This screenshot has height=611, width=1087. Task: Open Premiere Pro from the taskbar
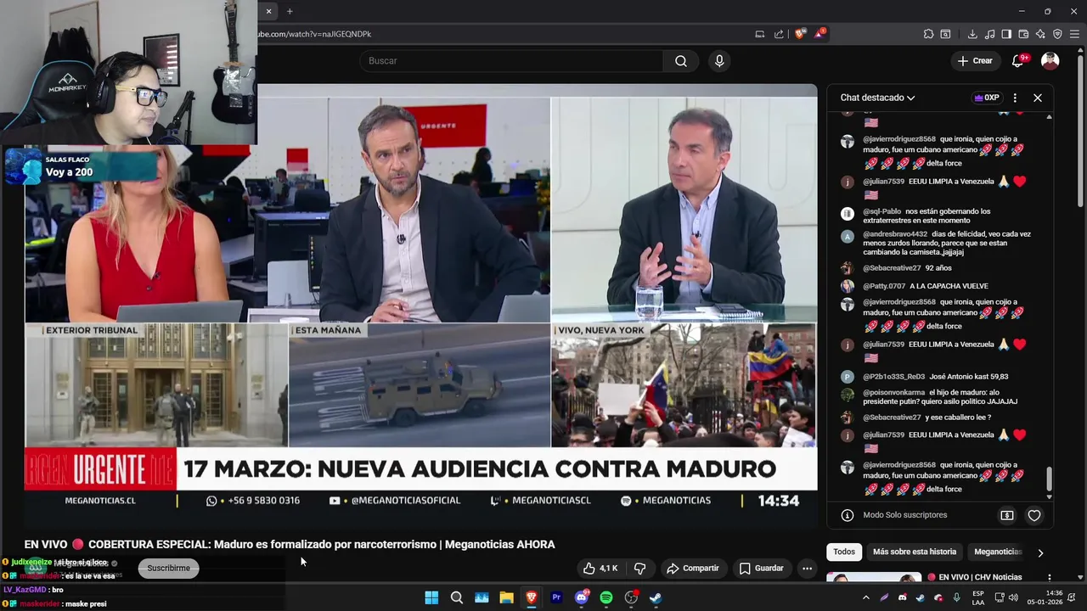tap(556, 597)
